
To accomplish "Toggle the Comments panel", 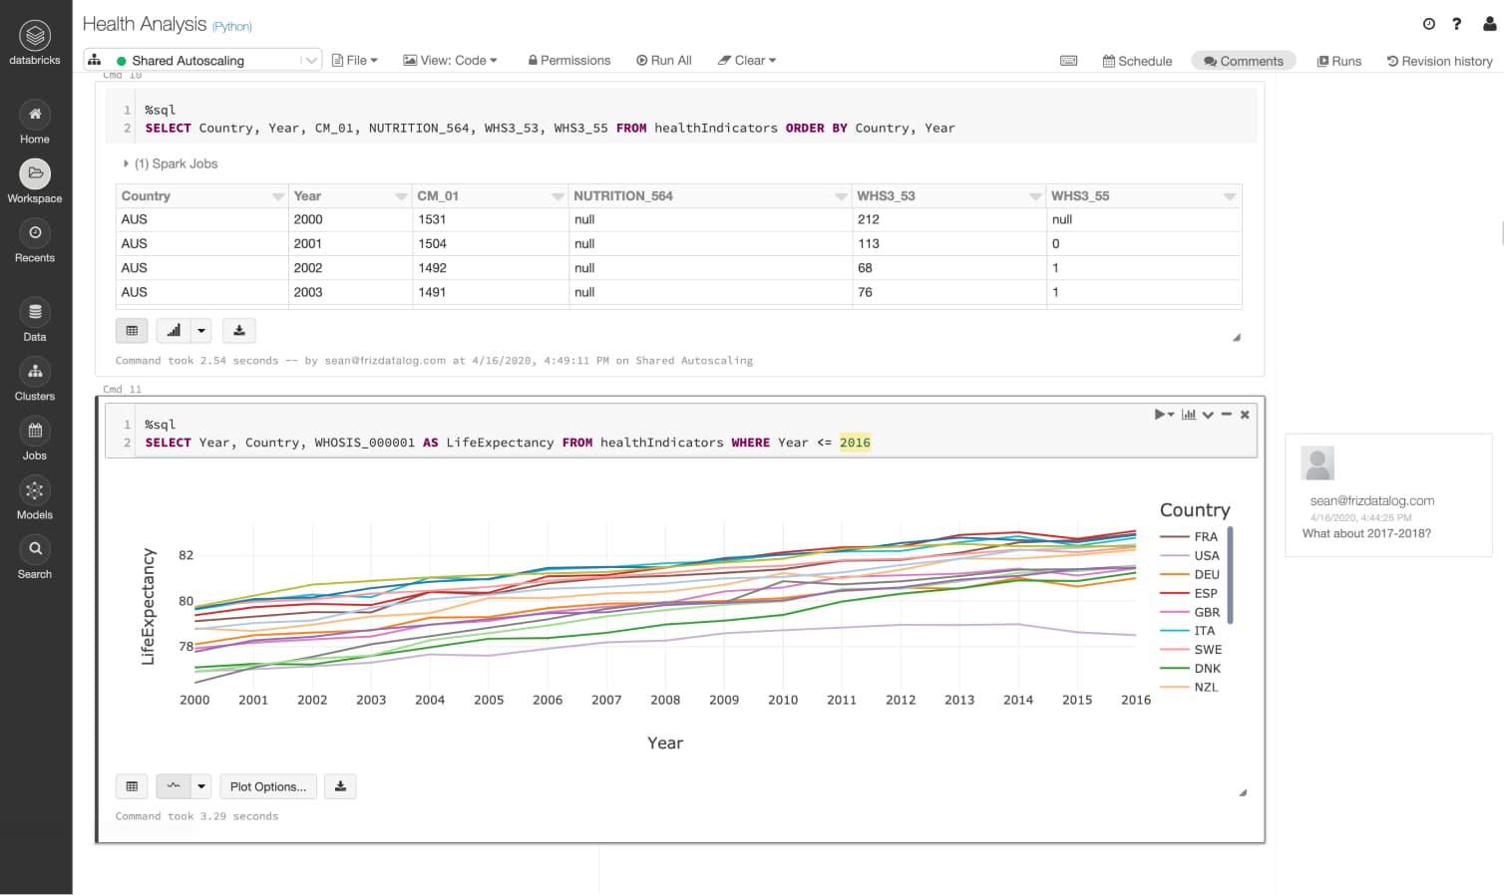I will [1243, 61].
